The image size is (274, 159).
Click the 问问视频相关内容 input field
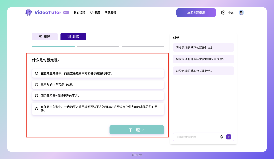197,137
